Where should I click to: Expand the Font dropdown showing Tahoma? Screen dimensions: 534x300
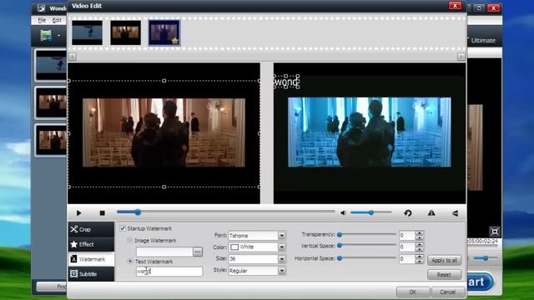282,235
